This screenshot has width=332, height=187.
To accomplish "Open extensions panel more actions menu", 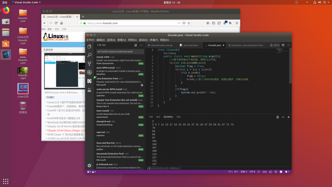I will click(x=141, y=45).
